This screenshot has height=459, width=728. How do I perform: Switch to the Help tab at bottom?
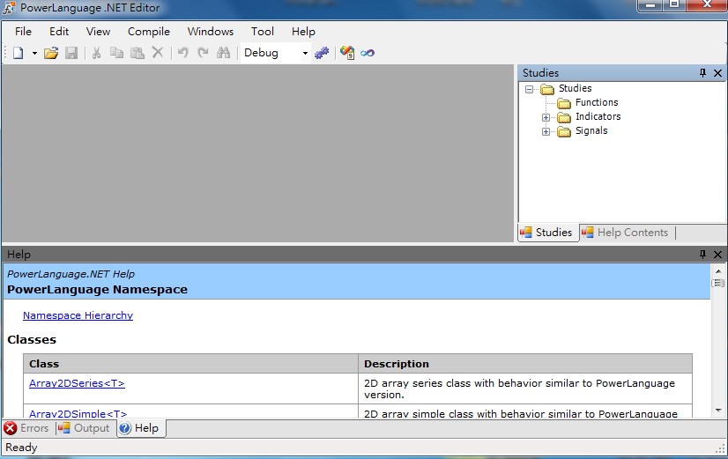point(139,428)
